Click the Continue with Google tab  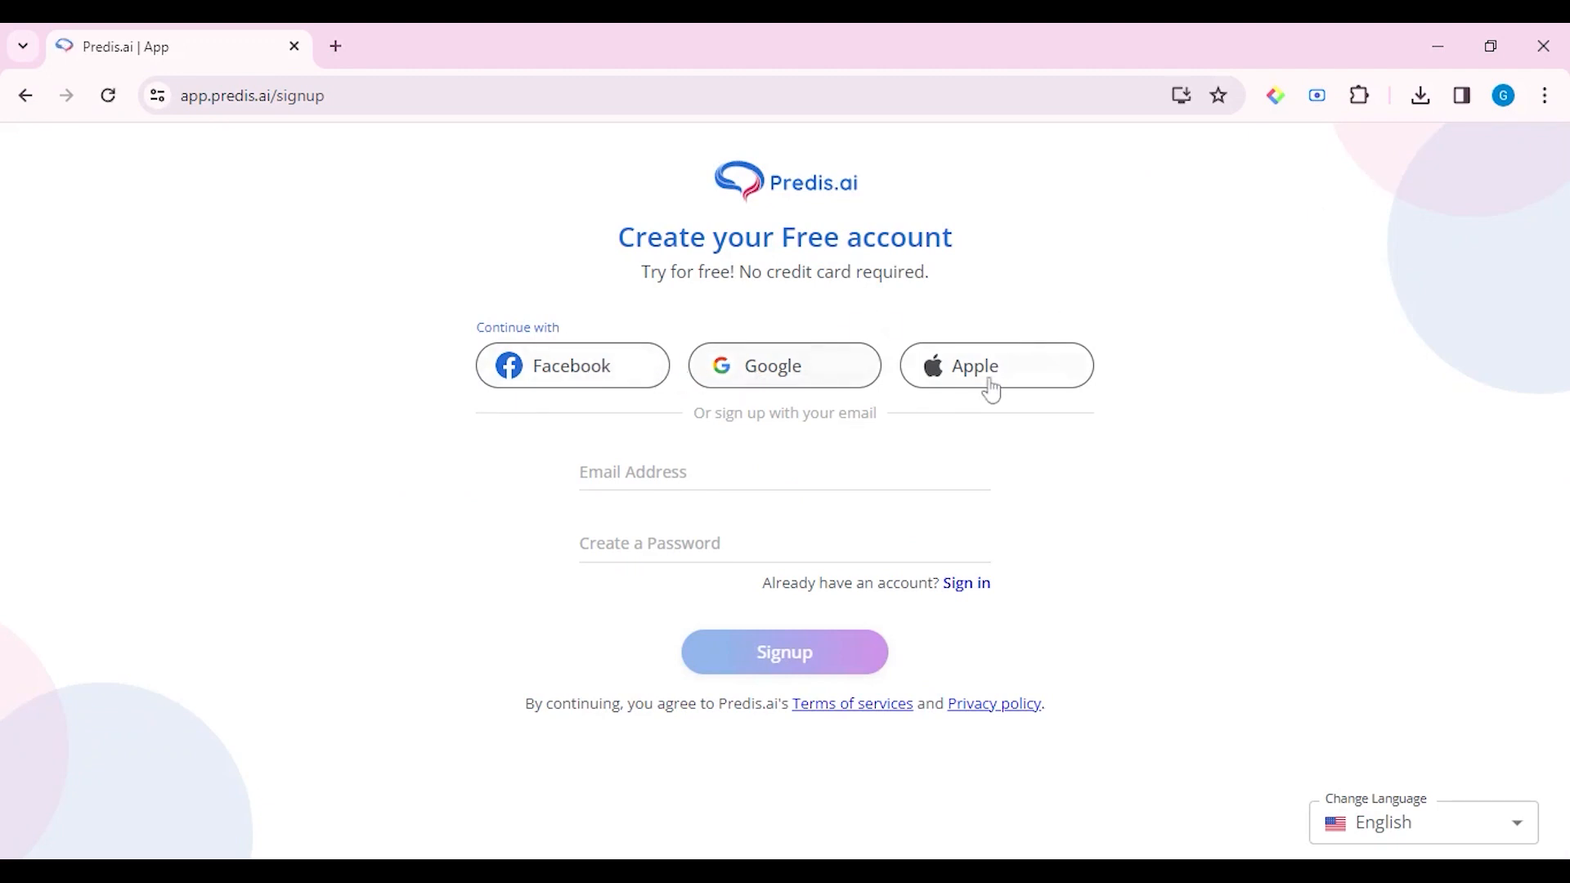point(785,365)
